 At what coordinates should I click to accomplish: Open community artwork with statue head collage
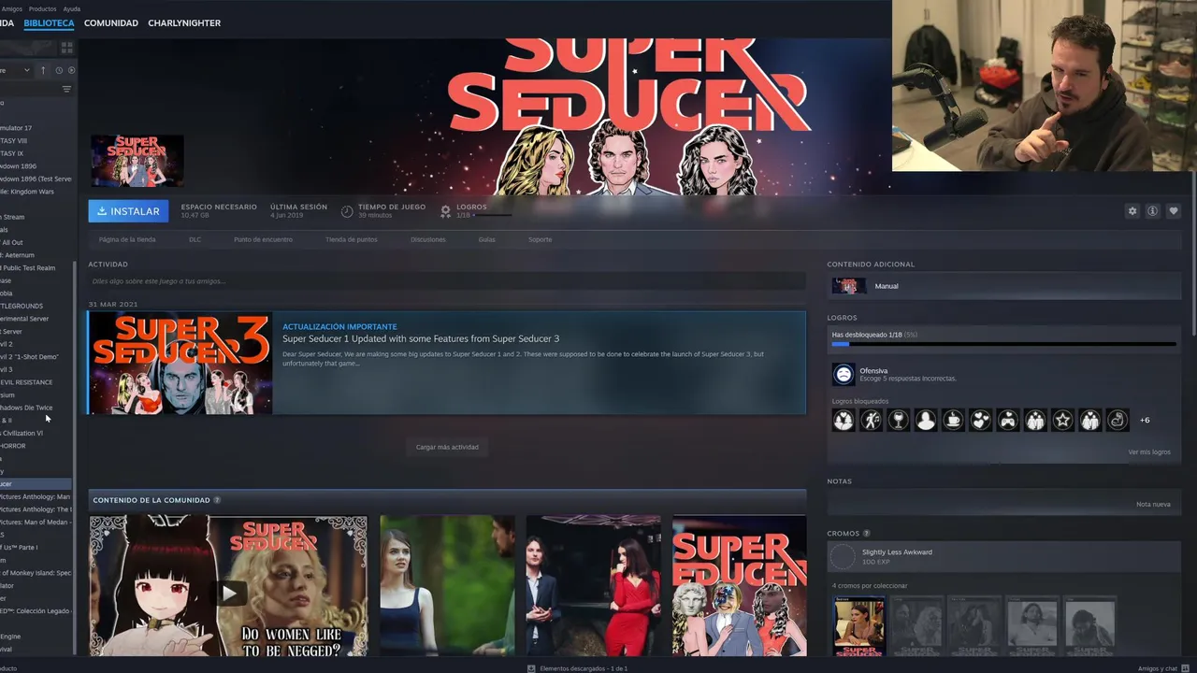click(x=739, y=585)
